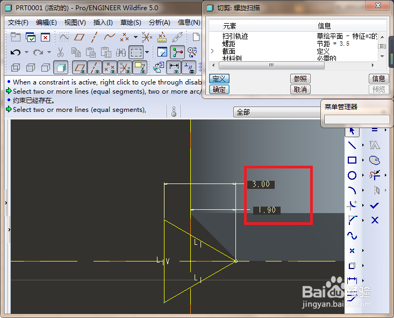
Task: Expand the Arc tool flyout arrow
Action: 363,190
